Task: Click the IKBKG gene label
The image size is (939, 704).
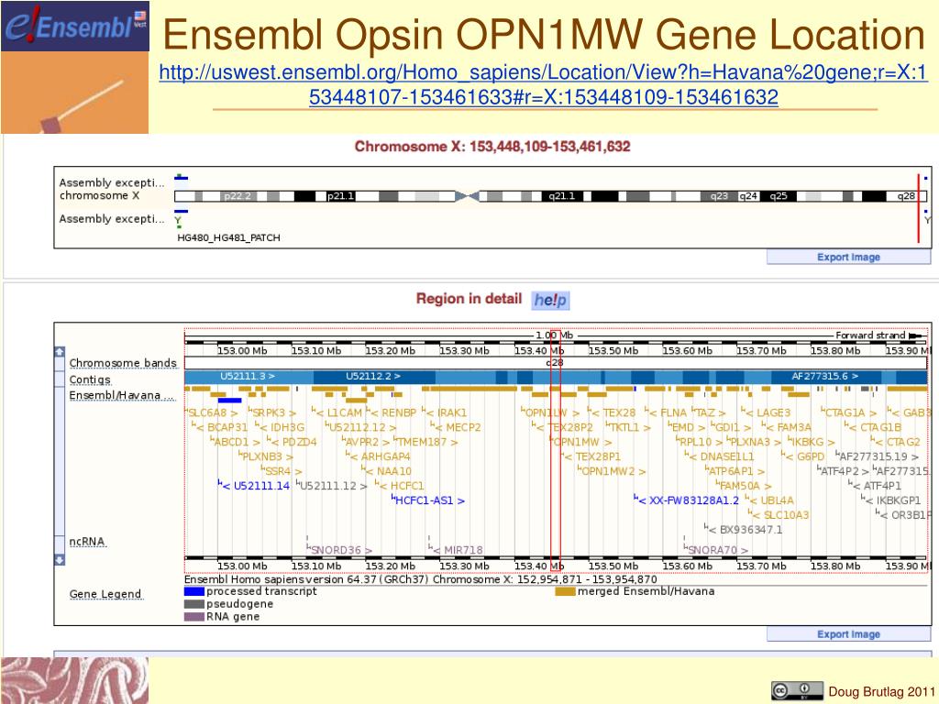Action: pos(812,442)
